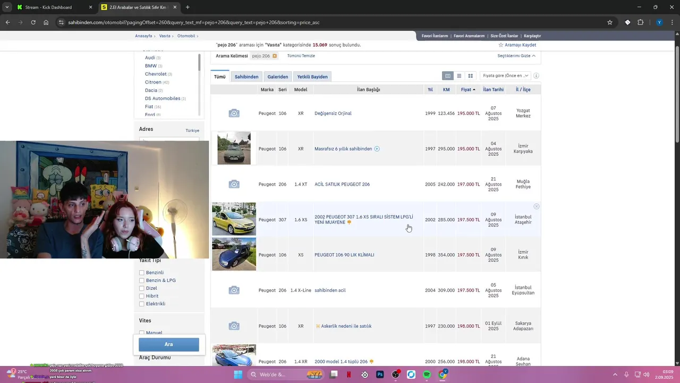680x383 pixels.
Task: Sort listings by Fiyat column header
Action: [x=468, y=90]
